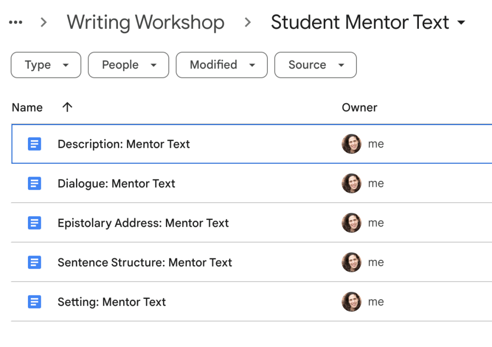492x347 pixels.
Task: Click the Docs icon for Sentence Structure: Mentor Text
Action: [34, 262]
